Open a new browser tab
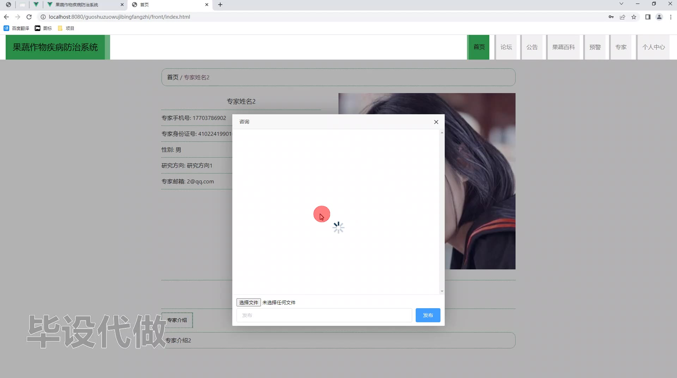Image resolution: width=677 pixels, height=378 pixels. pyautogui.click(x=220, y=5)
